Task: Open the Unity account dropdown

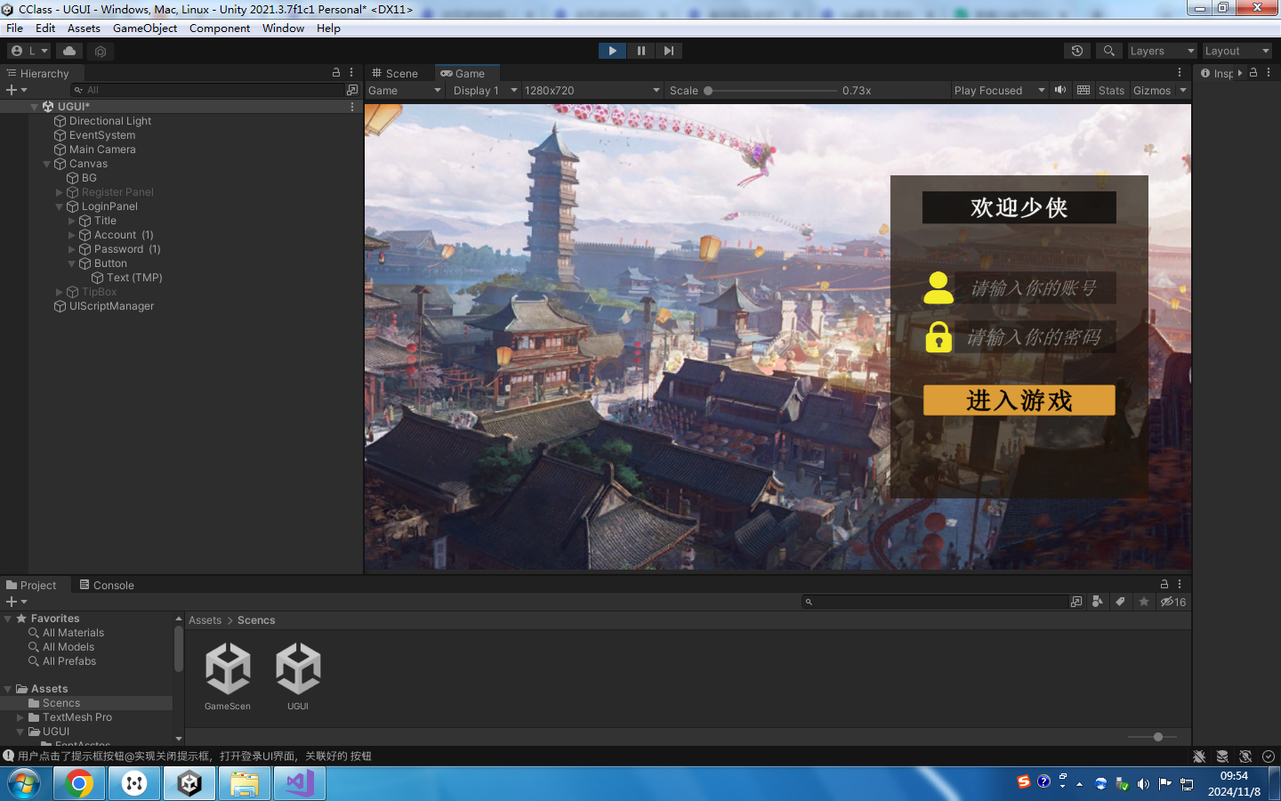Action: pyautogui.click(x=29, y=51)
